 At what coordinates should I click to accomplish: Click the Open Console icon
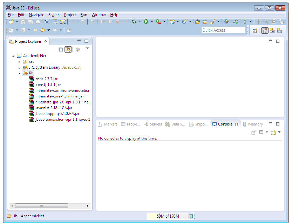pyautogui.click(x=273, y=133)
